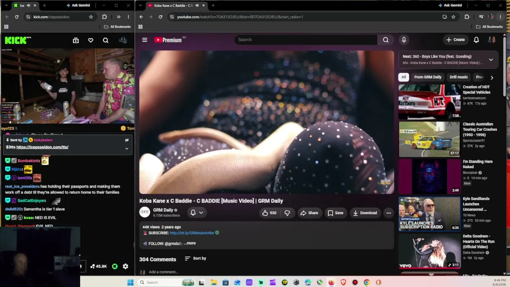The image size is (510, 287).
Task: Unpin the message sent by kinkykaters
Action: [x=127, y=140]
